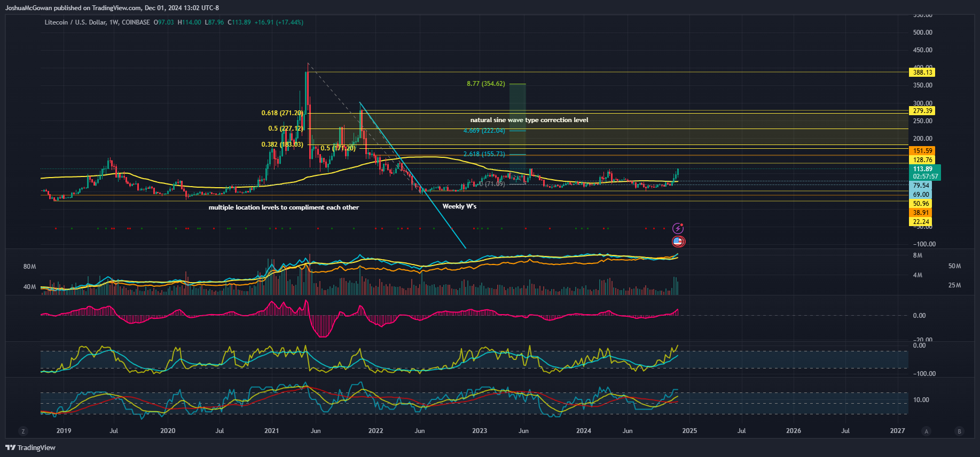Viewport: 980px width, 457px height.
Task: Click the 79.54 price label
Action: (x=921, y=186)
